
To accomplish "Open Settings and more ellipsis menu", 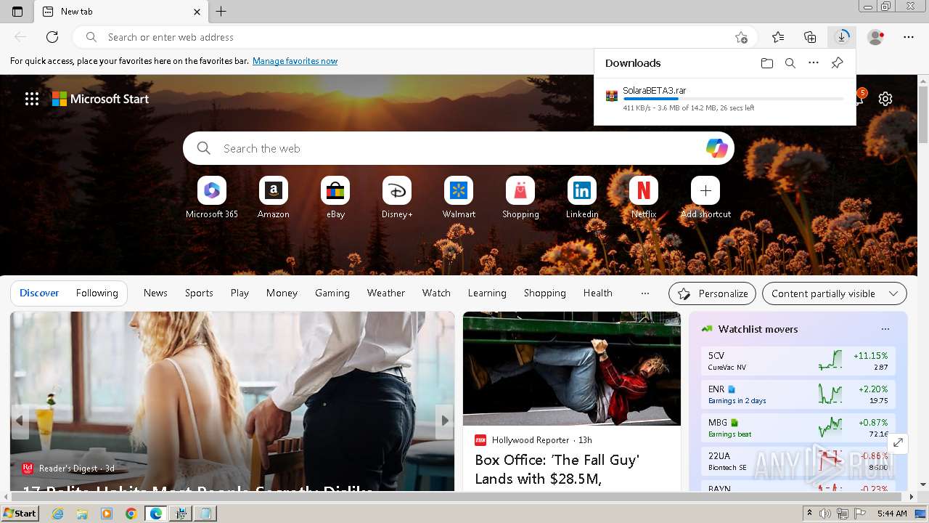I will coord(909,37).
